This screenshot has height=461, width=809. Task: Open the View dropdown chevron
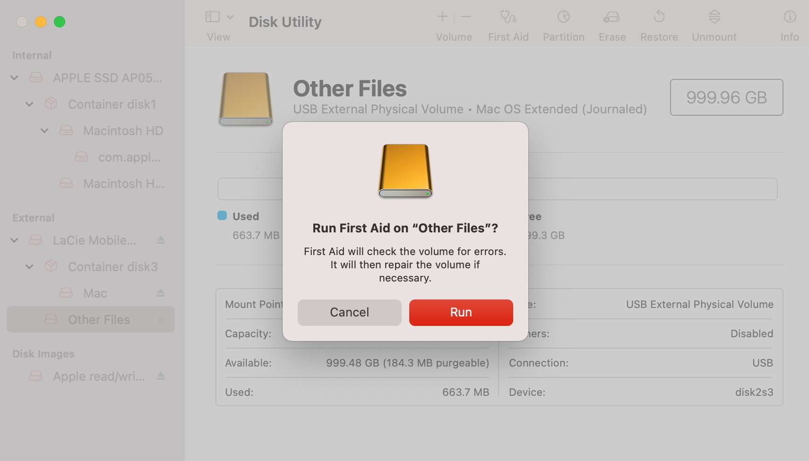click(230, 17)
